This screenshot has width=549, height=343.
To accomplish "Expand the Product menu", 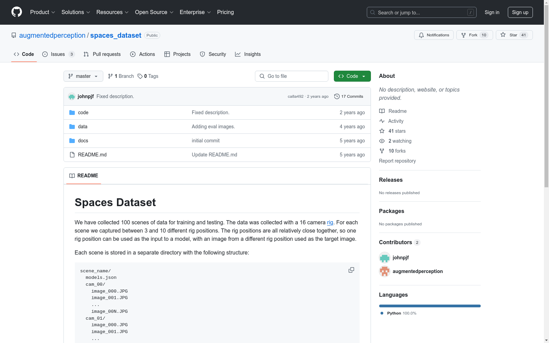I will 43,12.
